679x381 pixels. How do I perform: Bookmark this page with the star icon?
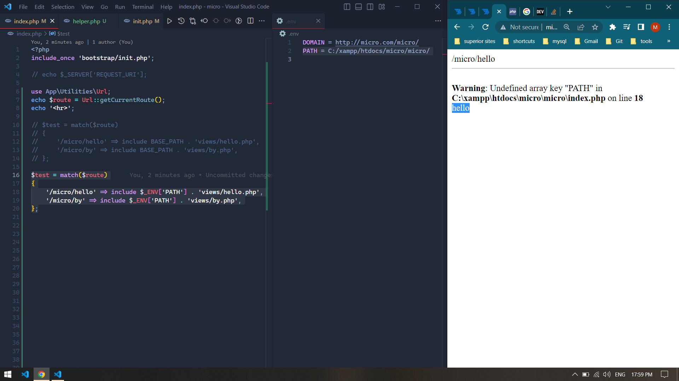click(595, 27)
